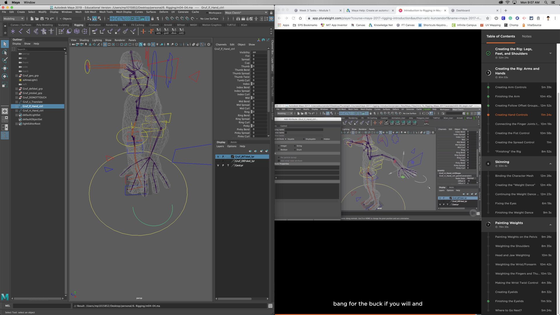Switch to the Anim tab in the Layer Editor
The height and width of the screenshot is (315, 560).
tap(233, 142)
